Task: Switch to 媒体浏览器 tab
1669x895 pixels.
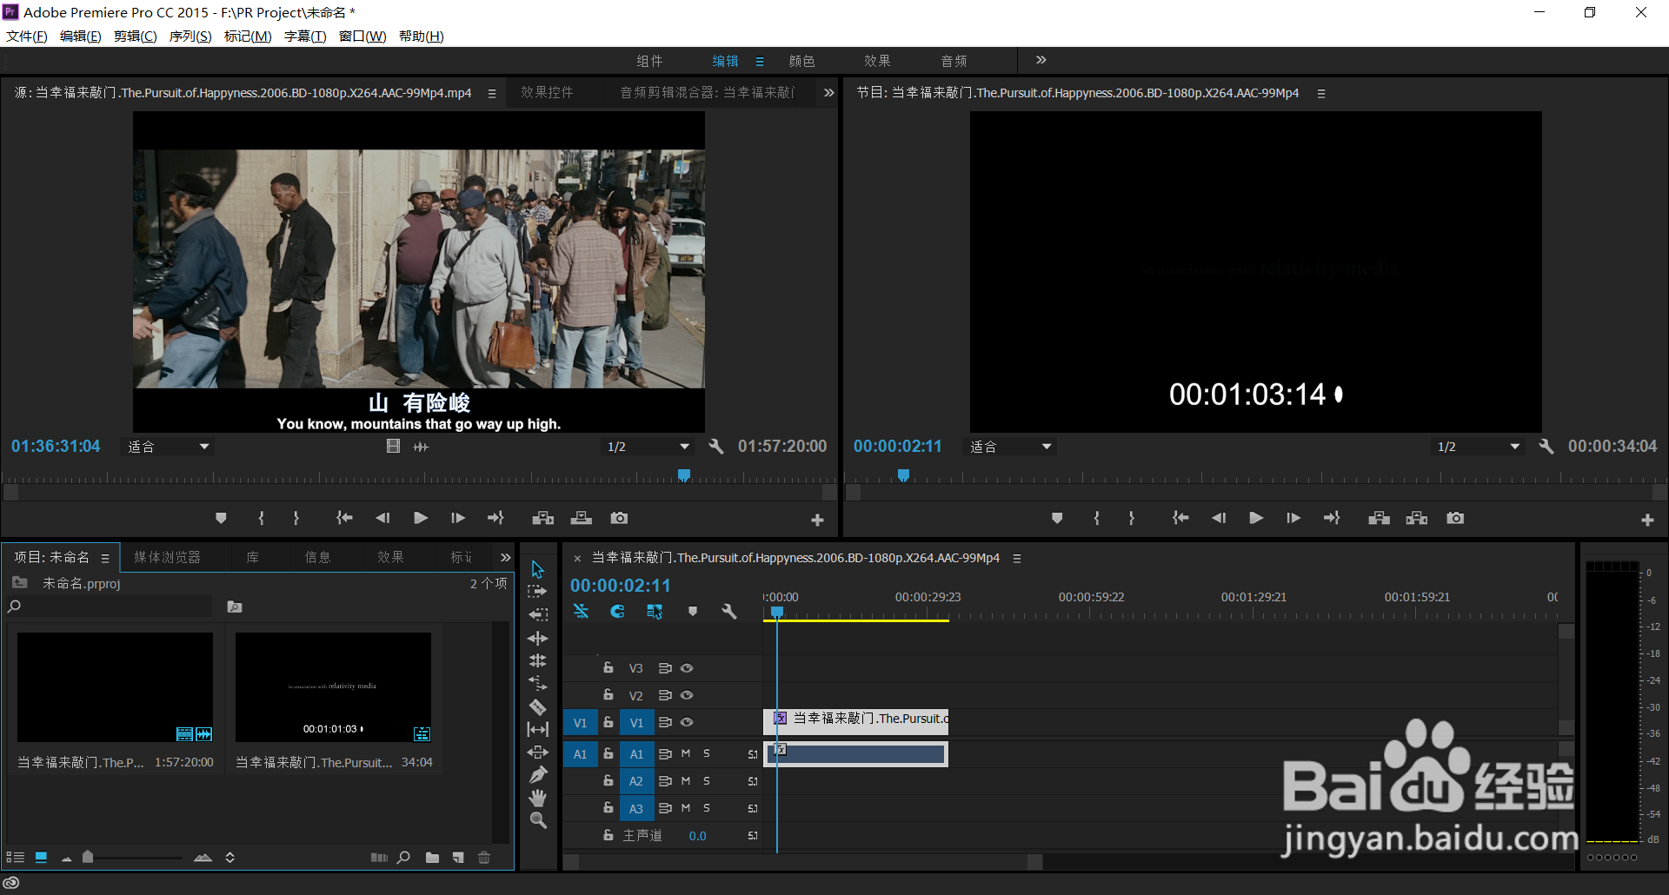Action: pyautogui.click(x=167, y=557)
